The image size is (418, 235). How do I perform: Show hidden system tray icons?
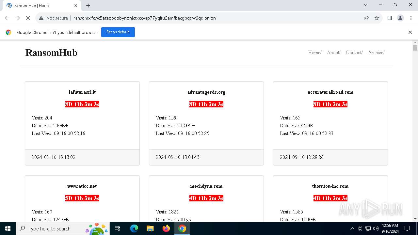[352, 228]
